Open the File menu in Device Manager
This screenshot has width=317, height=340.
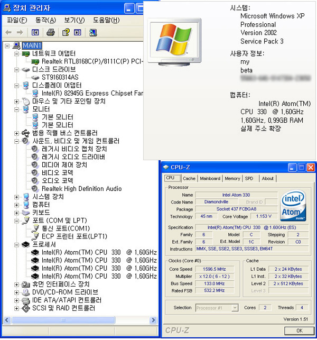17,20
